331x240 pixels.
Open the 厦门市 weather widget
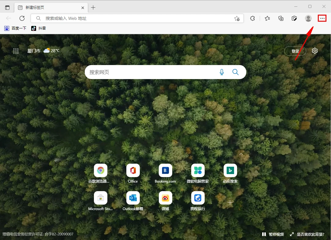coord(43,51)
